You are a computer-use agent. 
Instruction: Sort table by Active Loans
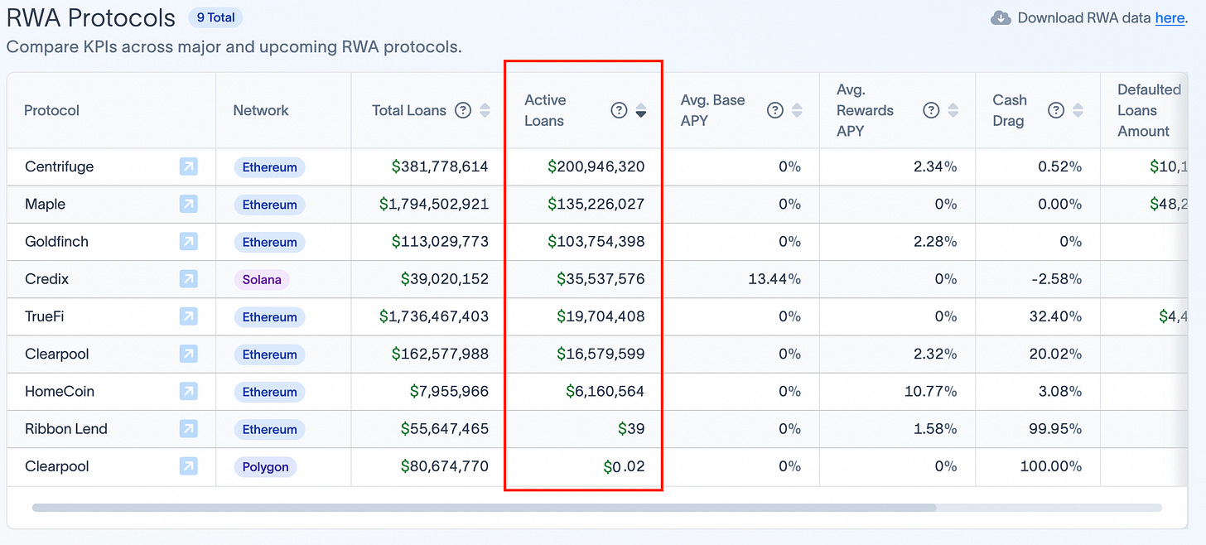pos(641,110)
